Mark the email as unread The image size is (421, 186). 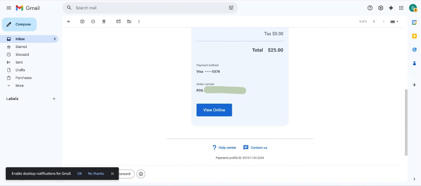(x=118, y=21)
